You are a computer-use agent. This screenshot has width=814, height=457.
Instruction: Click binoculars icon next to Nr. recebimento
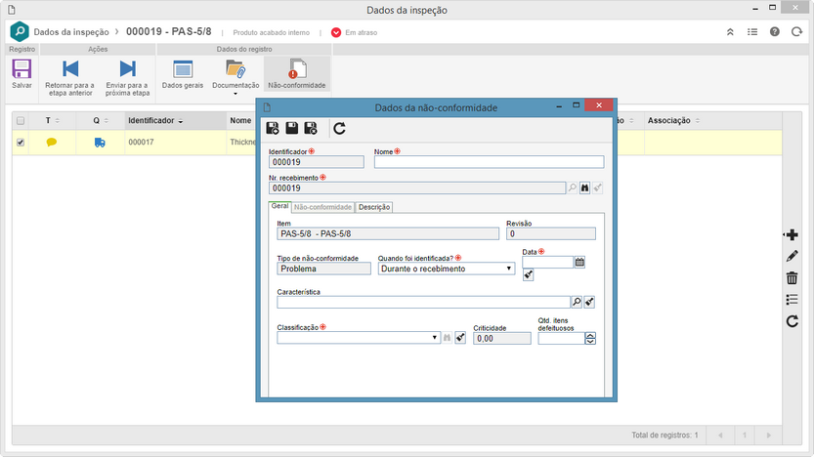[x=584, y=187]
